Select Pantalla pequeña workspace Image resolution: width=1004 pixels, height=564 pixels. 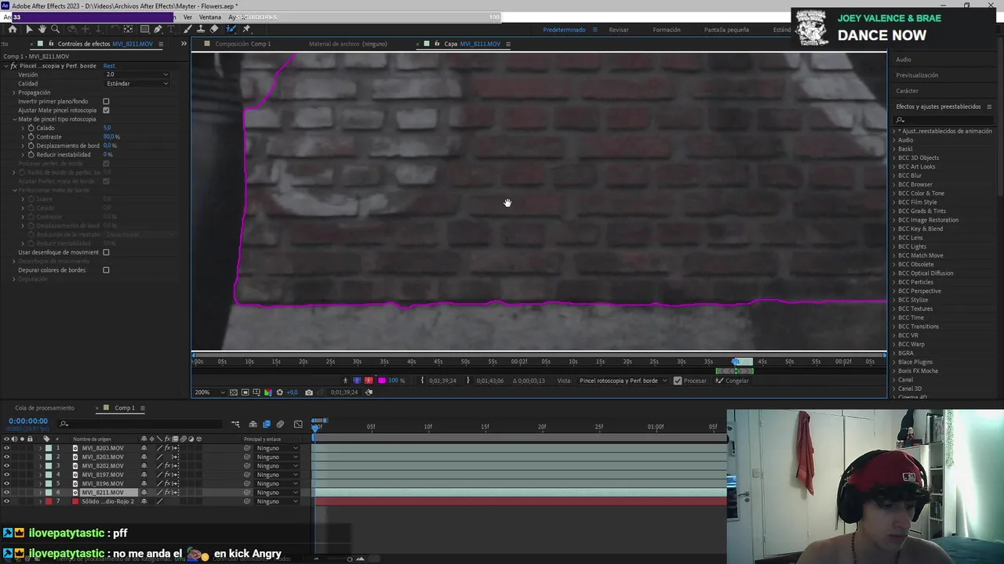click(x=726, y=30)
